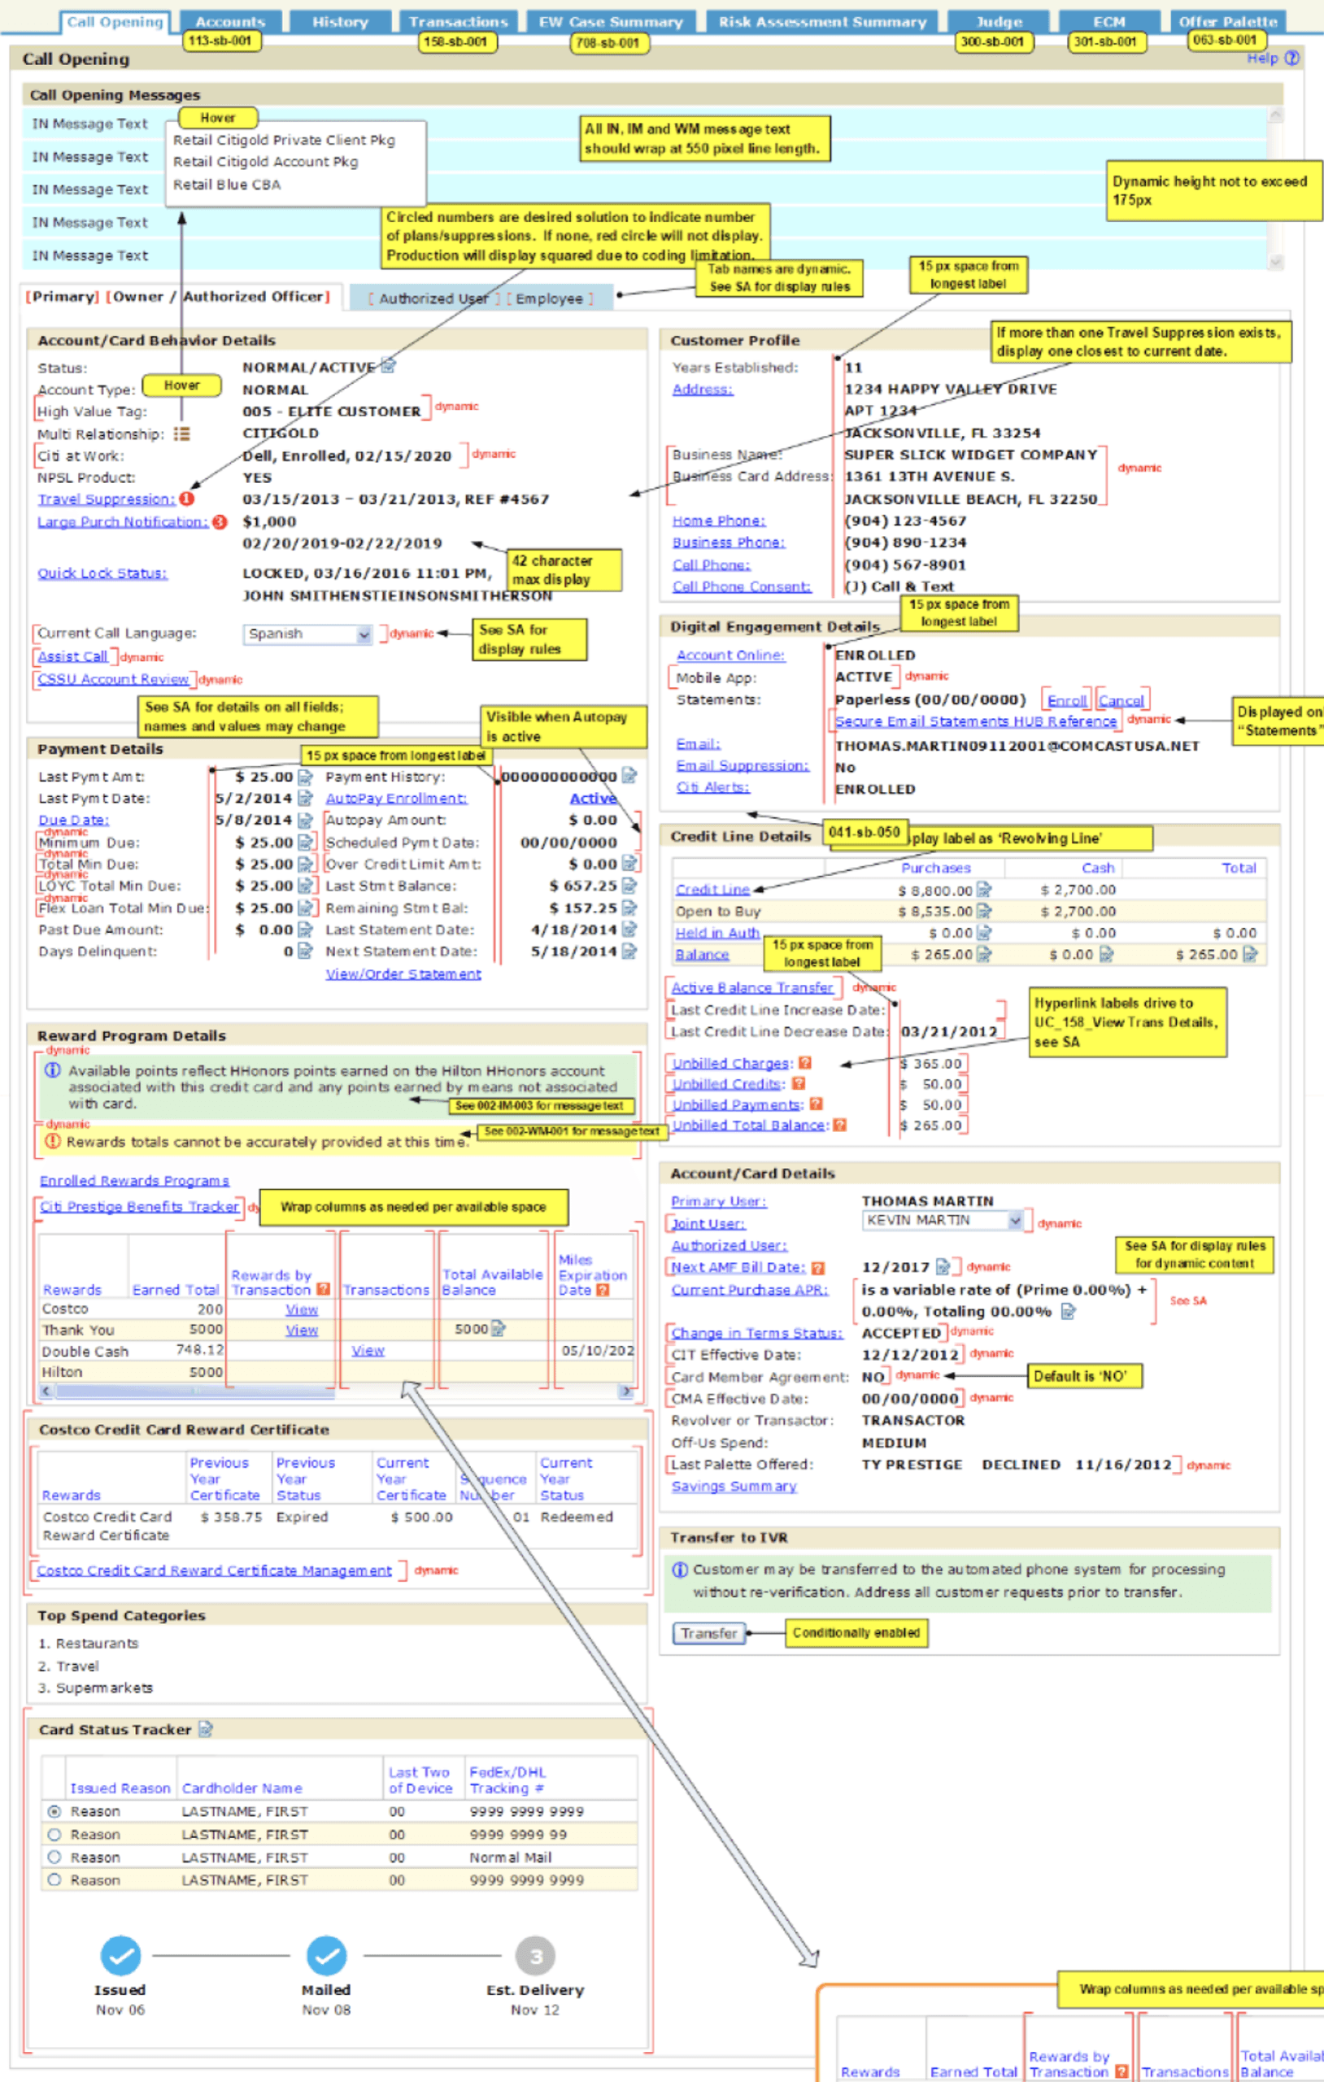The height and width of the screenshot is (2082, 1324).
Task: Click help icon on Rewards by Transaction column
Action: pos(324,1289)
